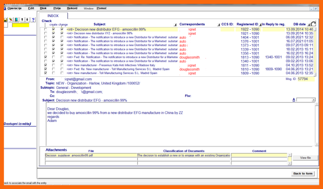Click the CCS ID yellow cell in first row
Viewport: 323px width, 189px height.
coord(227,29)
